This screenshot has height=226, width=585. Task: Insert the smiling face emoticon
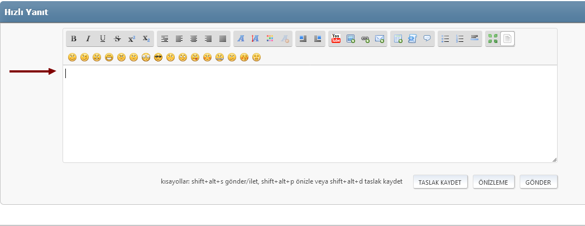pos(73,57)
